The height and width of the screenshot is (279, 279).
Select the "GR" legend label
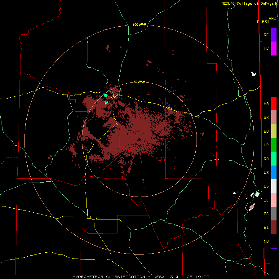tap(266, 117)
